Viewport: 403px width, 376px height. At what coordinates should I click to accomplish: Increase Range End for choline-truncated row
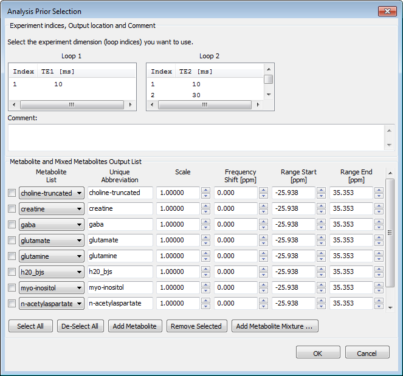tap(379, 190)
